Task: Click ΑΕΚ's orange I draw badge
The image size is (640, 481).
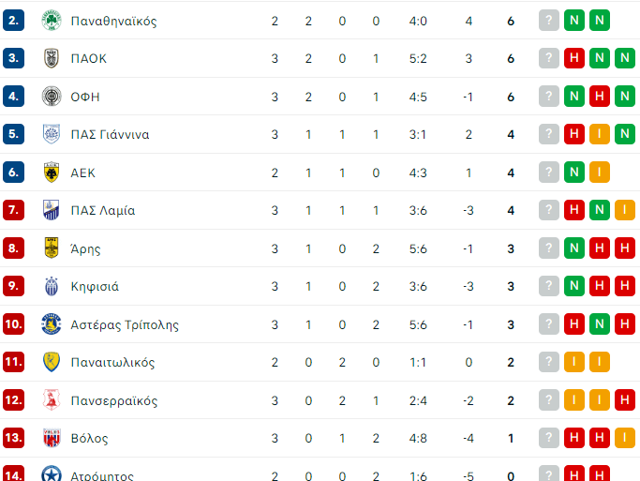Action: 599,173
